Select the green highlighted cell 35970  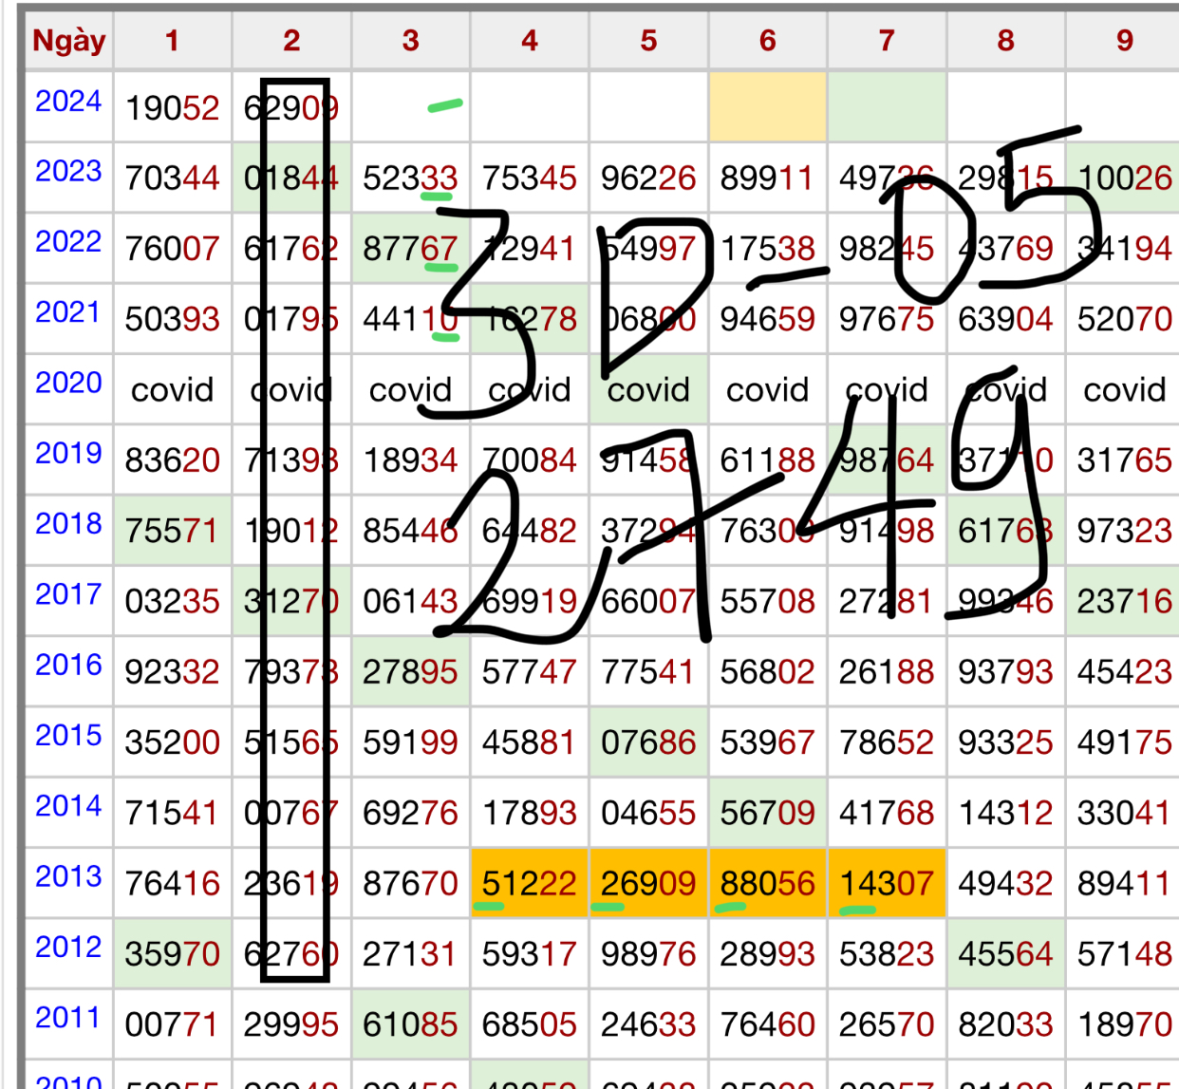[172, 954]
